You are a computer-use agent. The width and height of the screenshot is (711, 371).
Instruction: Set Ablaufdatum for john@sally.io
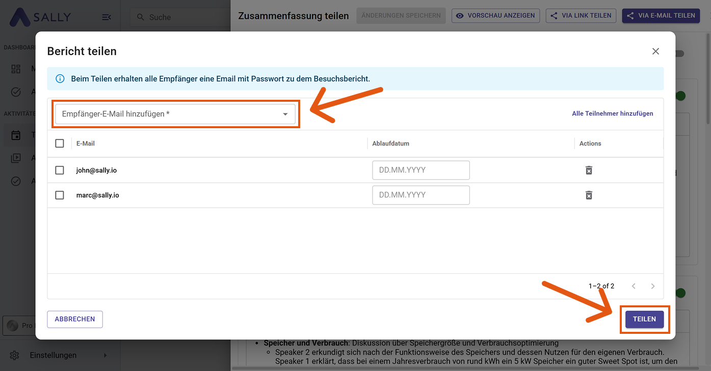tap(420, 170)
